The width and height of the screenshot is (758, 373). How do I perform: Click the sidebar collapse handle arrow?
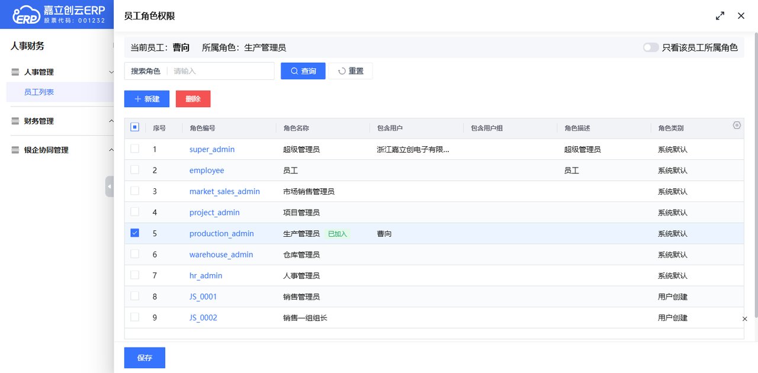pyautogui.click(x=110, y=186)
